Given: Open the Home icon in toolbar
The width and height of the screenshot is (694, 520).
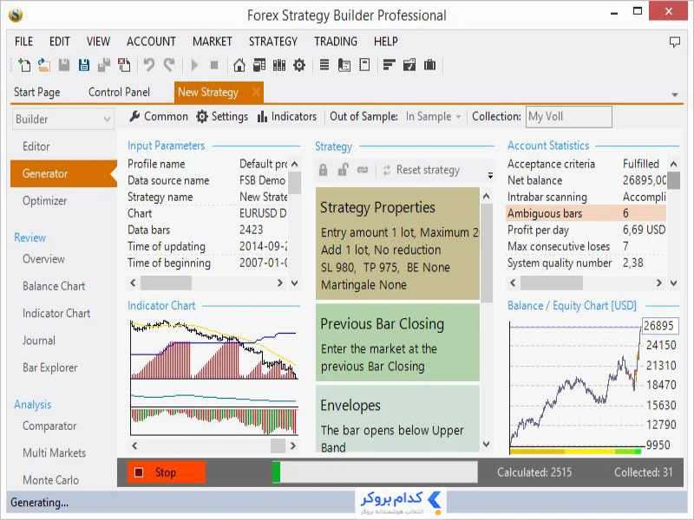Looking at the screenshot, I should tap(239, 66).
